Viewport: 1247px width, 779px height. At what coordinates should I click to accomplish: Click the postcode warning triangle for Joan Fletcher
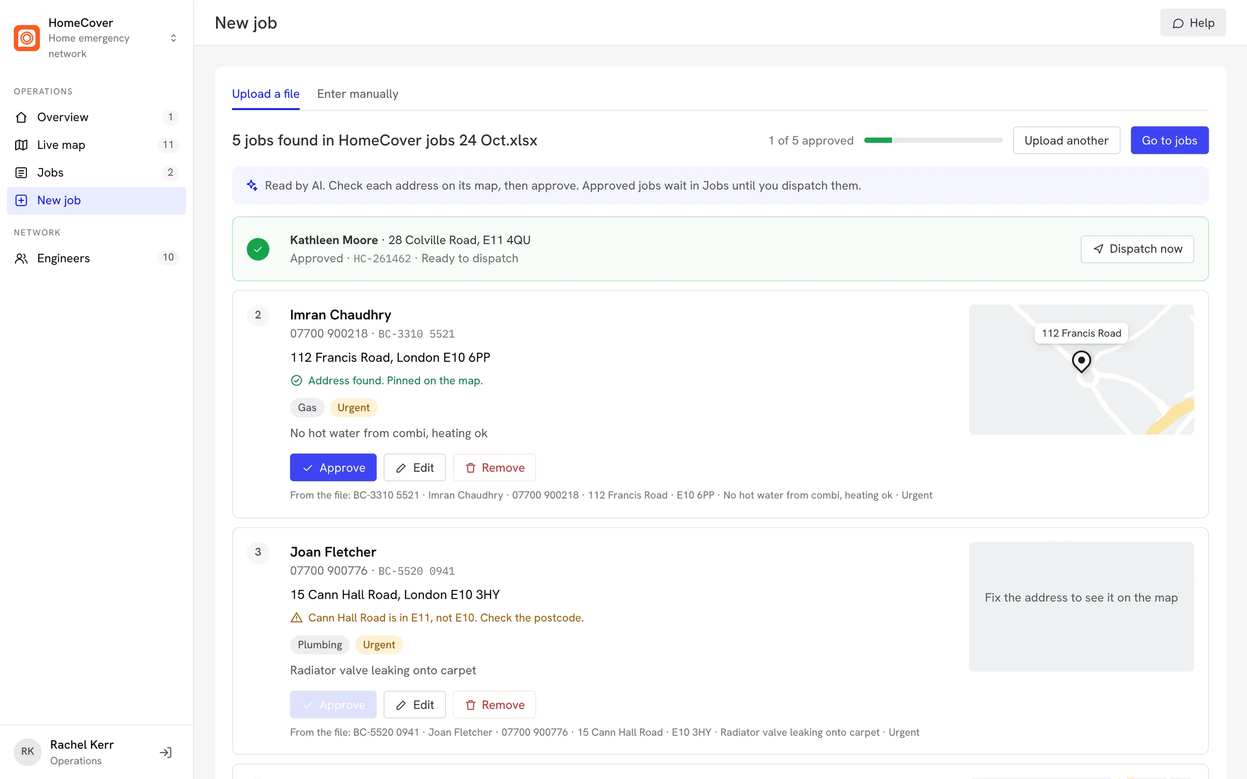click(296, 617)
